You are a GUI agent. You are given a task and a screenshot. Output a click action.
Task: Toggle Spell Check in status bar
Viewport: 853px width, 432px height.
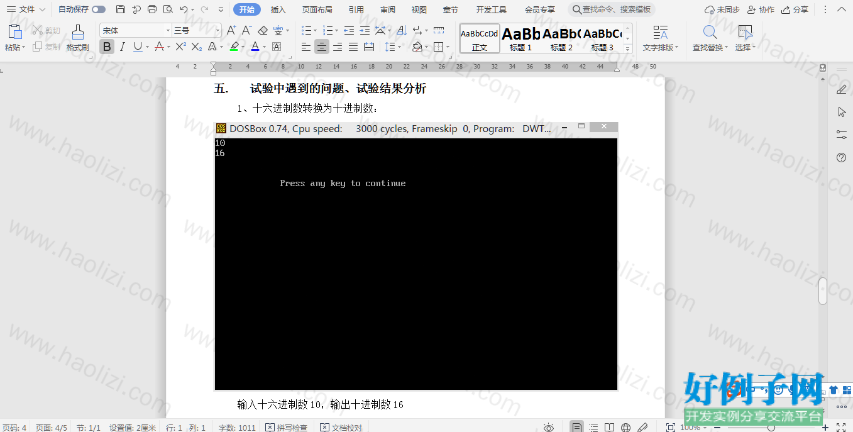pyautogui.click(x=287, y=428)
